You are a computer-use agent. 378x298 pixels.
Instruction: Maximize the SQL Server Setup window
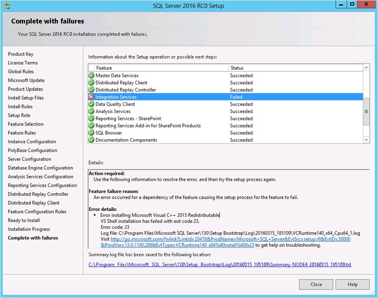(x=352, y=4)
